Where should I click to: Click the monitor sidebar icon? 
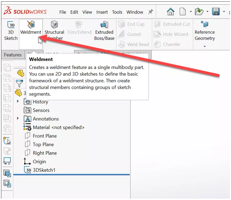tap(7, 161)
